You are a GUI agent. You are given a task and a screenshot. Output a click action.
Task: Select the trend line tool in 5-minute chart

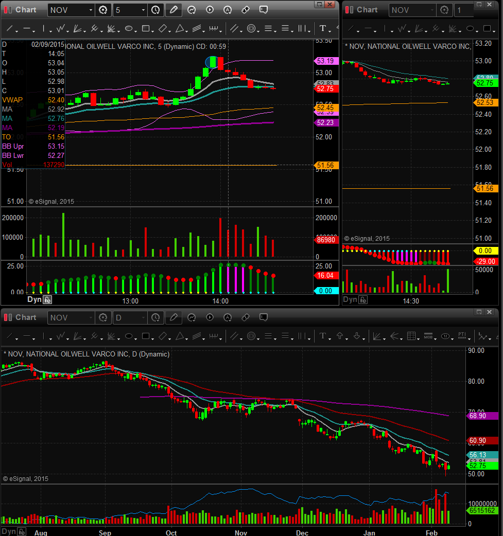pyautogui.click(x=9, y=29)
